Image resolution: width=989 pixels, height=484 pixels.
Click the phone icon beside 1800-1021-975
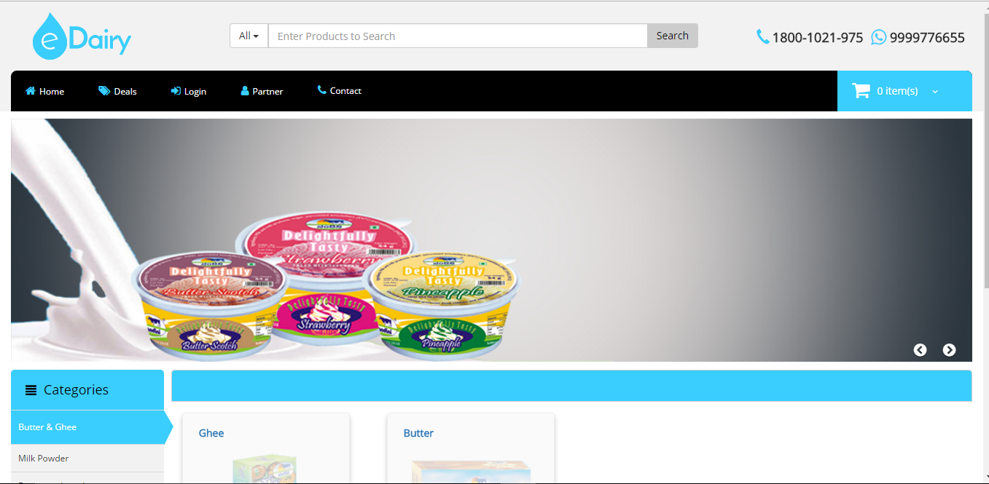(x=762, y=36)
